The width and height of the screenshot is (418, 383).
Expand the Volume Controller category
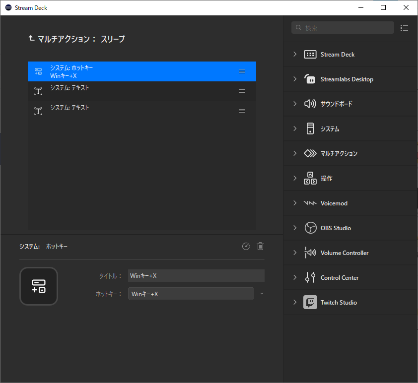click(295, 253)
